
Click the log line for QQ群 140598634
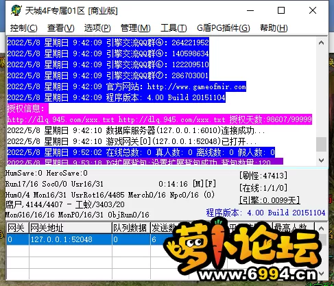(108, 53)
